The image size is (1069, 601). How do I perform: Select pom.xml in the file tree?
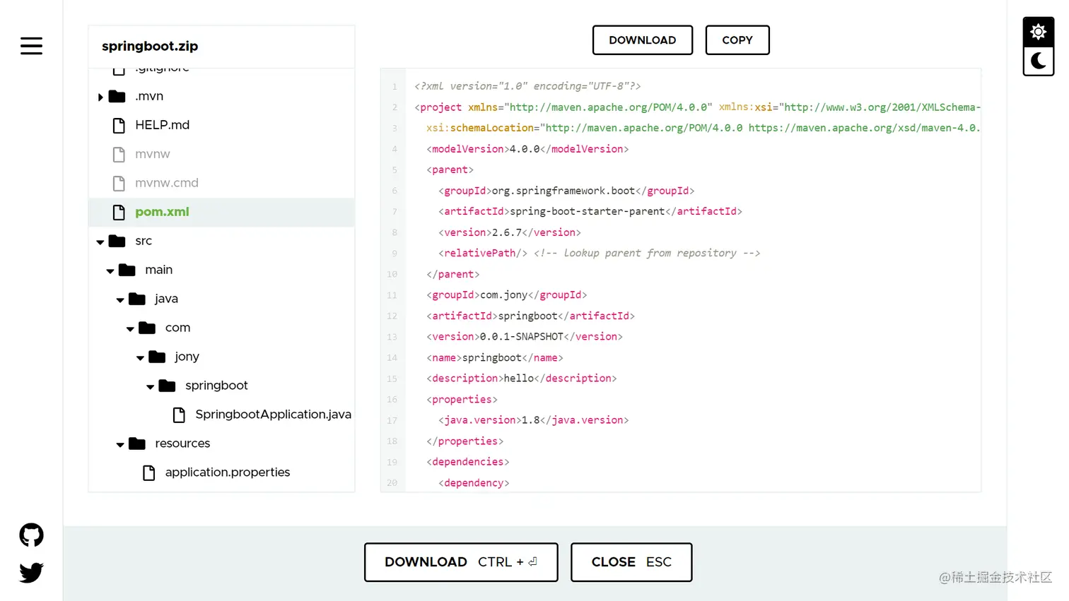pyautogui.click(x=162, y=212)
